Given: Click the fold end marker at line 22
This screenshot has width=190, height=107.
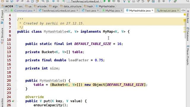Looking at the screenshot, I should [16, 89].
